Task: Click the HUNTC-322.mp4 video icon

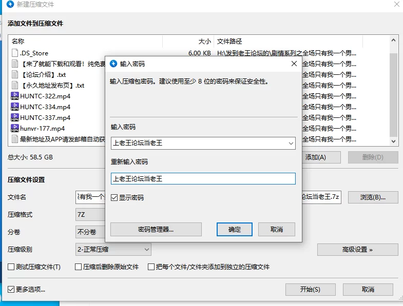Action: 15,96
